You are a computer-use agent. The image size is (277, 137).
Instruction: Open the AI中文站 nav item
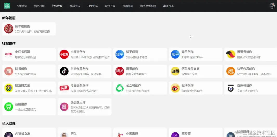(x=22, y=6)
